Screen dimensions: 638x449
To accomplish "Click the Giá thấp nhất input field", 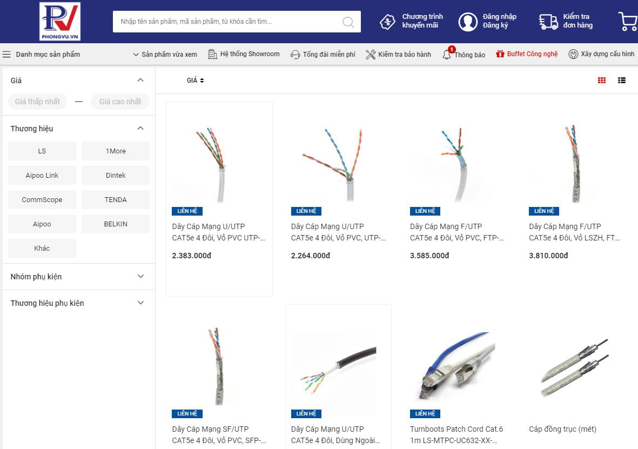I will 37,102.
